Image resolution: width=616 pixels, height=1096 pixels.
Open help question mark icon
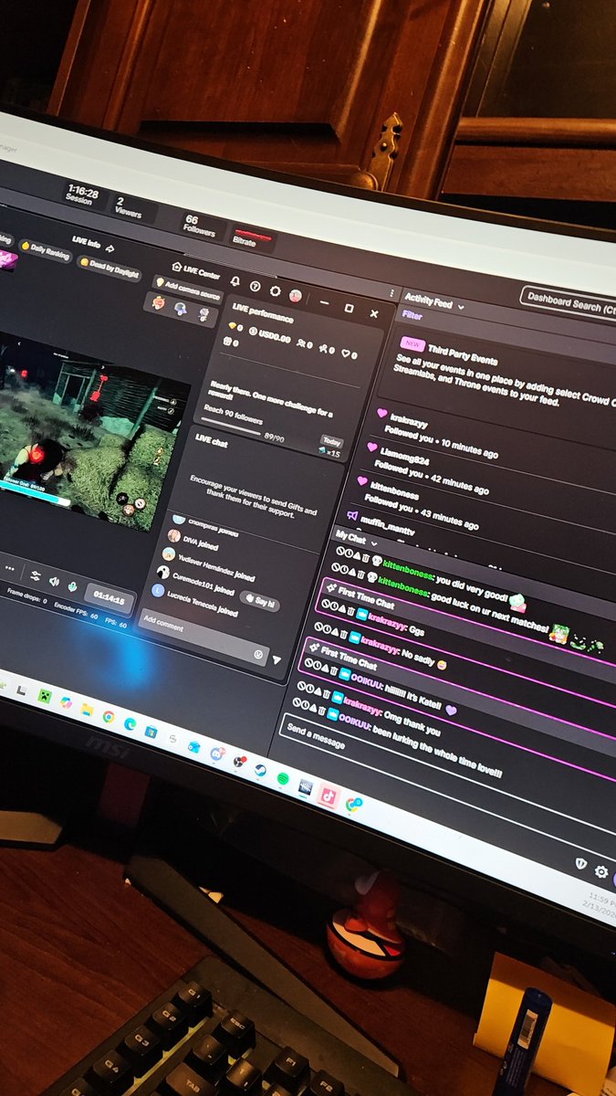pyautogui.click(x=255, y=287)
